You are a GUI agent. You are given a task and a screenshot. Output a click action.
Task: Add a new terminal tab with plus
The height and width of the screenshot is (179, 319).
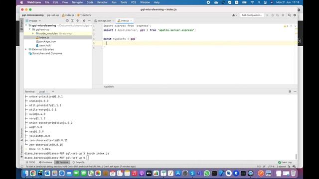(x=53, y=91)
